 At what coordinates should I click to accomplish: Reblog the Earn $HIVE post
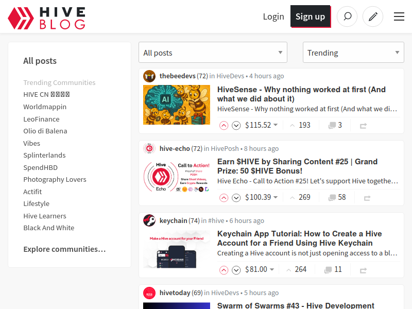coord(367,198)
